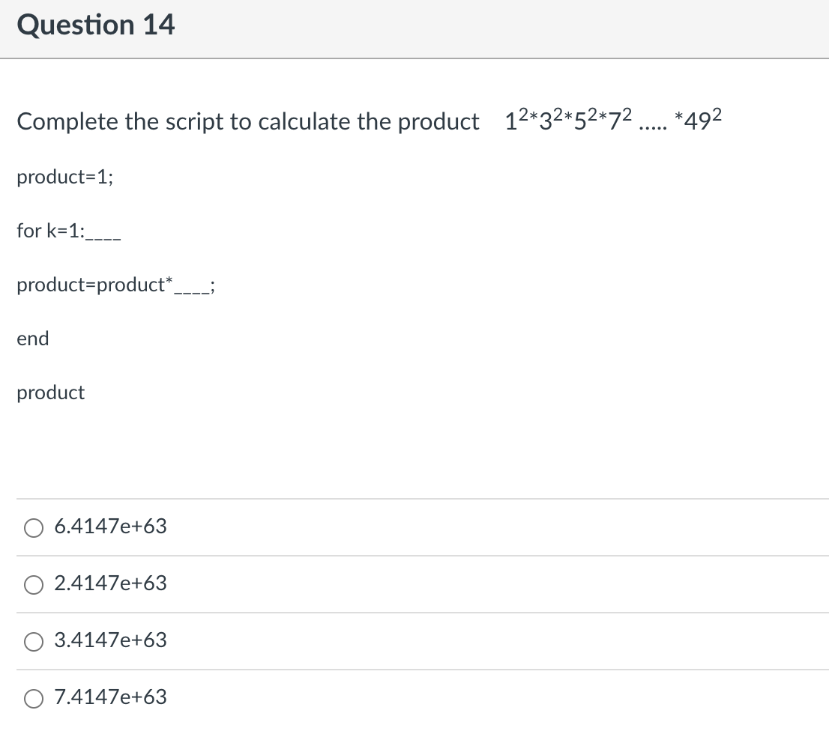Pick the 3.4147e+63 radio button
The height and width of the screenshot is (737, 829).
(34, 641)
